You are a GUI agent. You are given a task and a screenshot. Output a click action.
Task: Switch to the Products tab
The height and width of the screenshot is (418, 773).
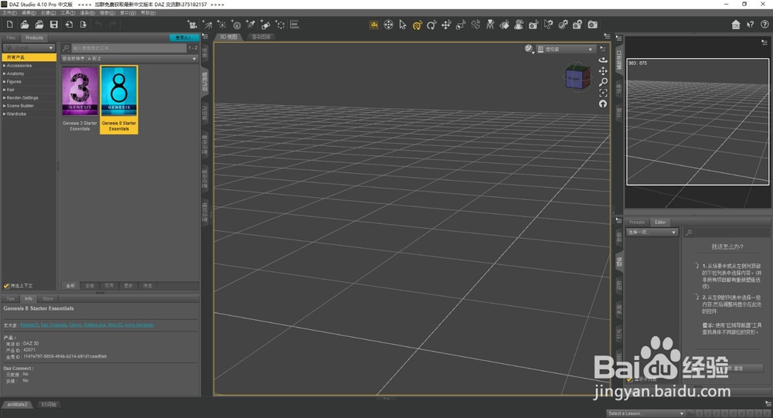[34, 37]
